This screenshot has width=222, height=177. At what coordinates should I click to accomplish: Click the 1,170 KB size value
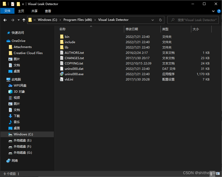tap(203, 74)
